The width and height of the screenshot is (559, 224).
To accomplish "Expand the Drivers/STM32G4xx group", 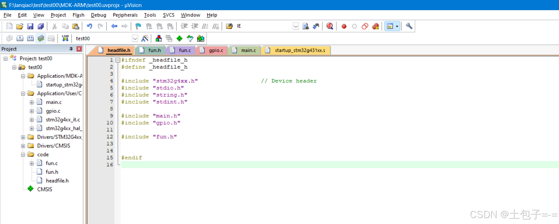I will pyautogui.click(x=23, y=137).
